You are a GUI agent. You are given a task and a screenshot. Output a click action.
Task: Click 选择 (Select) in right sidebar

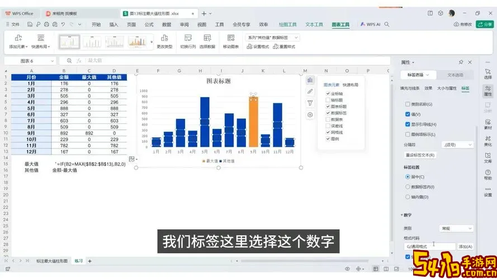[x=488, y=74]
